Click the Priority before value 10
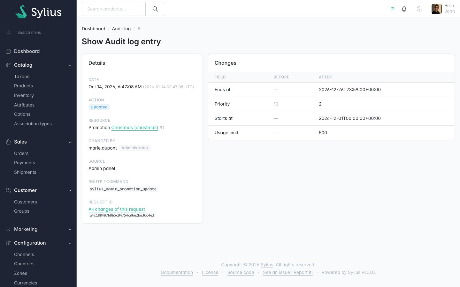Viewport: 460px width, 287px height. pos(276,104)
